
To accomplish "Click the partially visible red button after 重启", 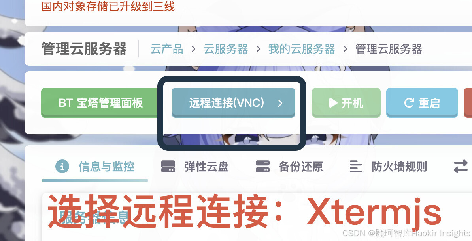I will tap(468, 103).
